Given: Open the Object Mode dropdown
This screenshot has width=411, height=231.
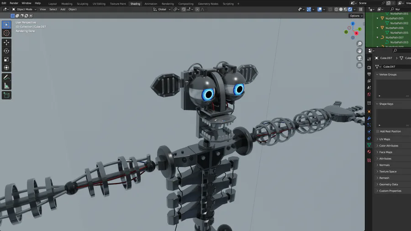Looking at the screenshot, I should tap(24, 10).
